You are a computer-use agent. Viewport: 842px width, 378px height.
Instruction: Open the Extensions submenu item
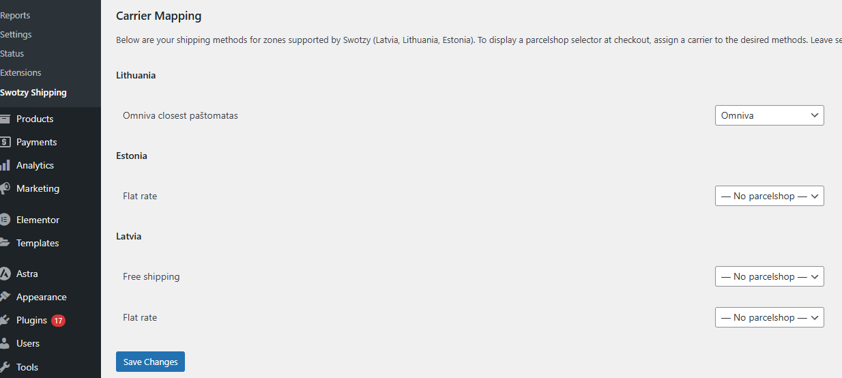[20, 72]
